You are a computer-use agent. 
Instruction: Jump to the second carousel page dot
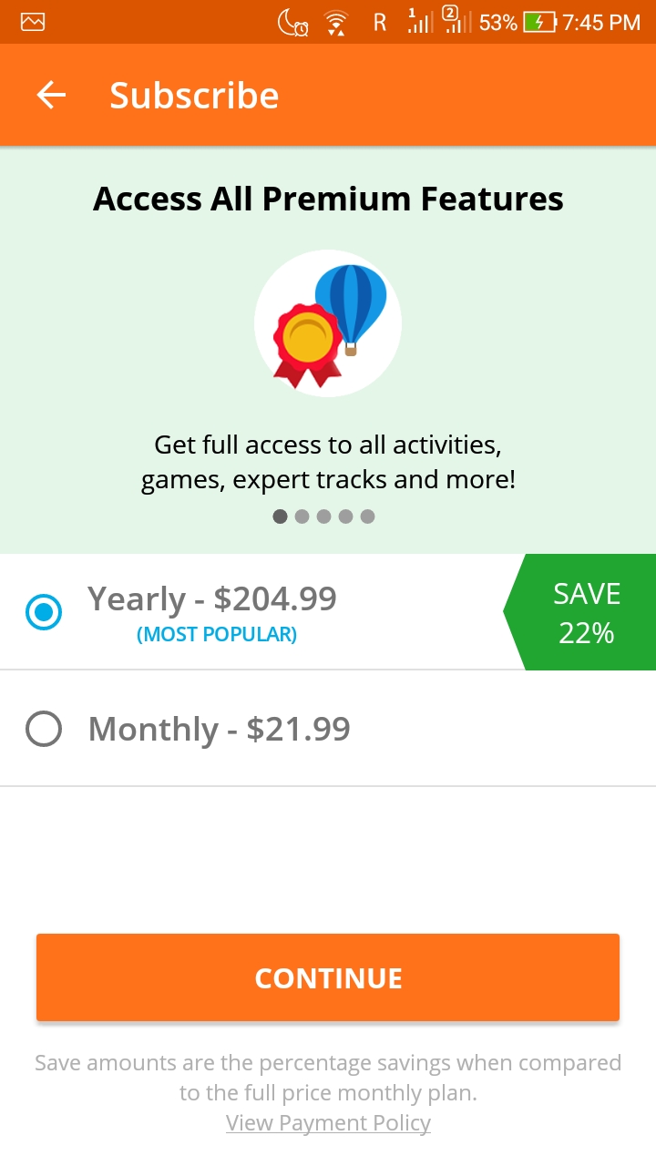302,517
